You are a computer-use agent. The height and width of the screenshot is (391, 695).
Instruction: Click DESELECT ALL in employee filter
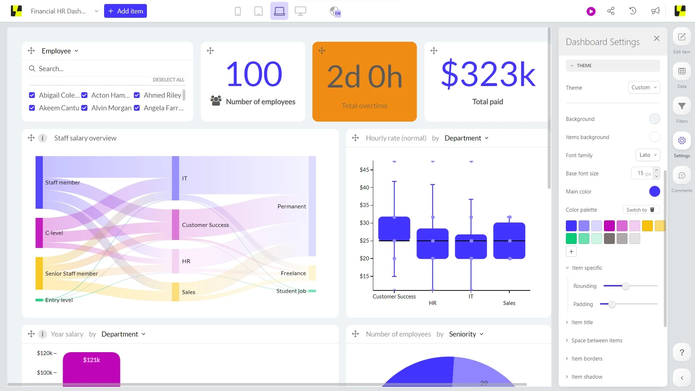click(168, 80)
